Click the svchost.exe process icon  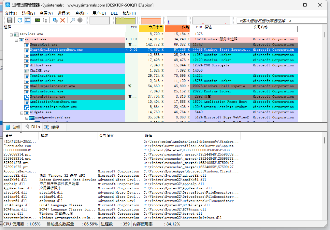pyautogui.click(x=22, y=40)
